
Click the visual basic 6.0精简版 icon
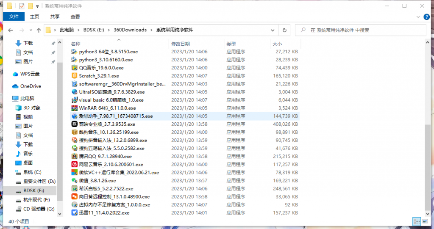click(x=74, y=100)
